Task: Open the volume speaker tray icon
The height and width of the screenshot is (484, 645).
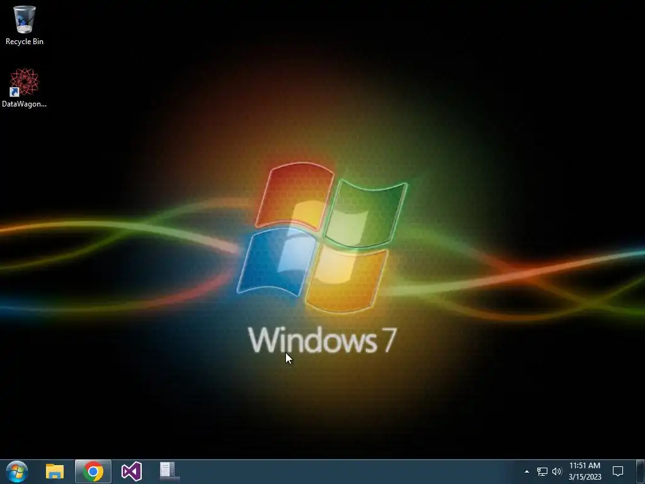Action: click(557, 471)
